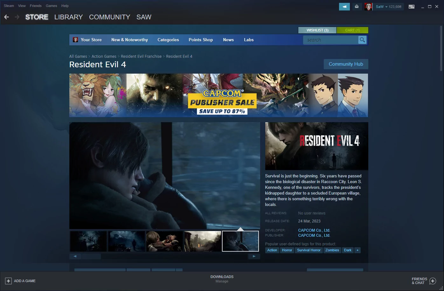Click the 24 Mar, 2023 release date
The image size is (444, 291).
click(309, 221)
